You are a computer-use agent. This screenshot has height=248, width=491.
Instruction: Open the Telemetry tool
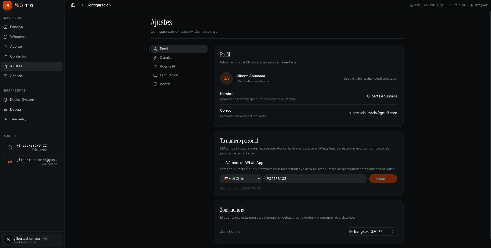tap(31, 119)
